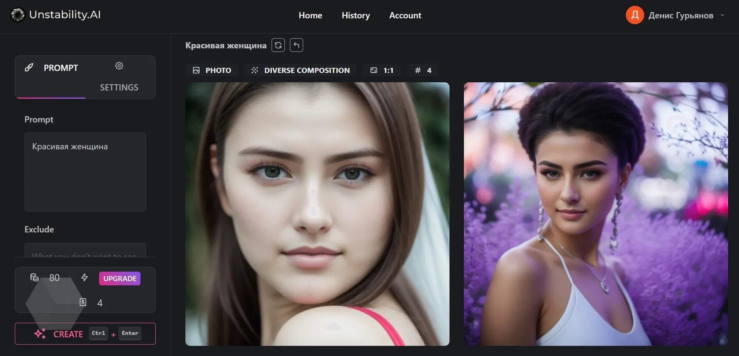Click the regenerate icon next to the title
739x356 pixels.
click(x=278, y=45)
